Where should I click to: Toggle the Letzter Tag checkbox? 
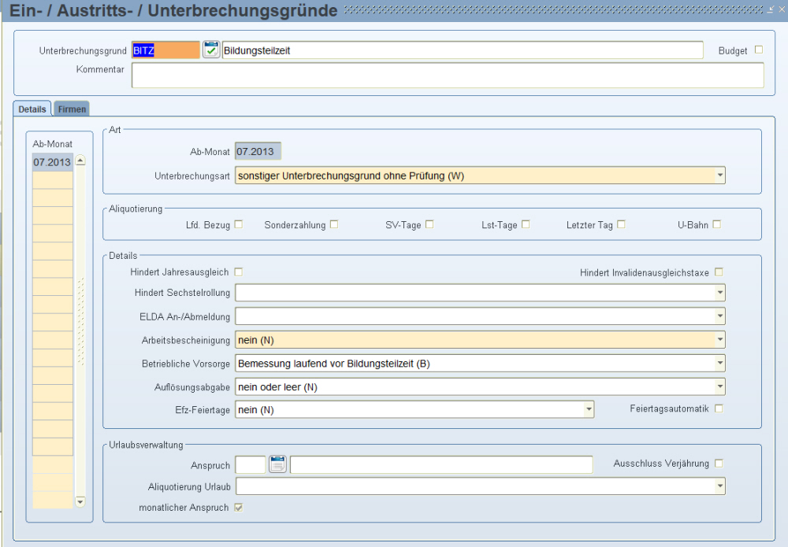click(x=621, y=224)
